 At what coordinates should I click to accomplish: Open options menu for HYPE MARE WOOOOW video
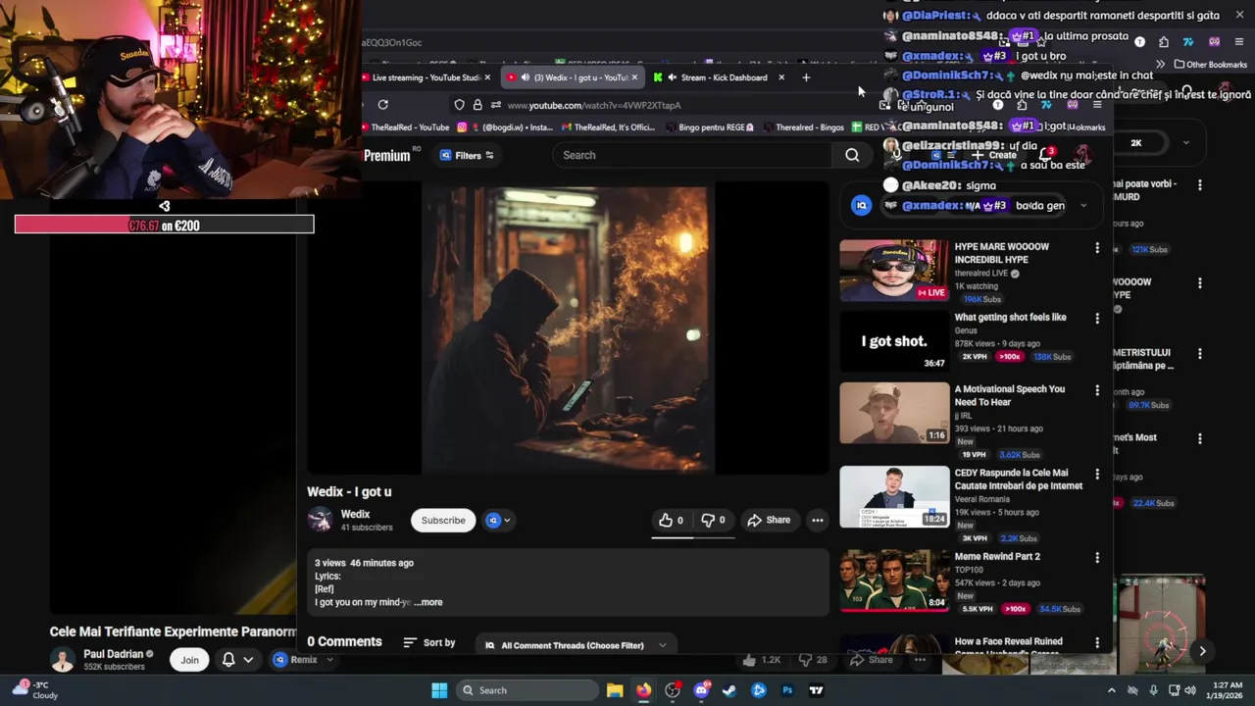click(x=1097, y=248)
